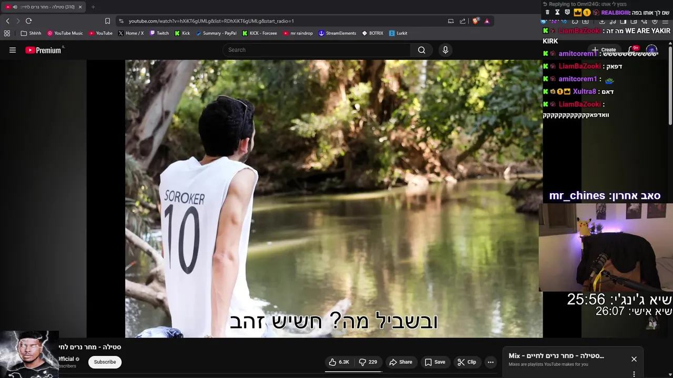This screenshot has height=378, width=673.
Task: Focus the YouTube Search input field
Action: (317, 50)
